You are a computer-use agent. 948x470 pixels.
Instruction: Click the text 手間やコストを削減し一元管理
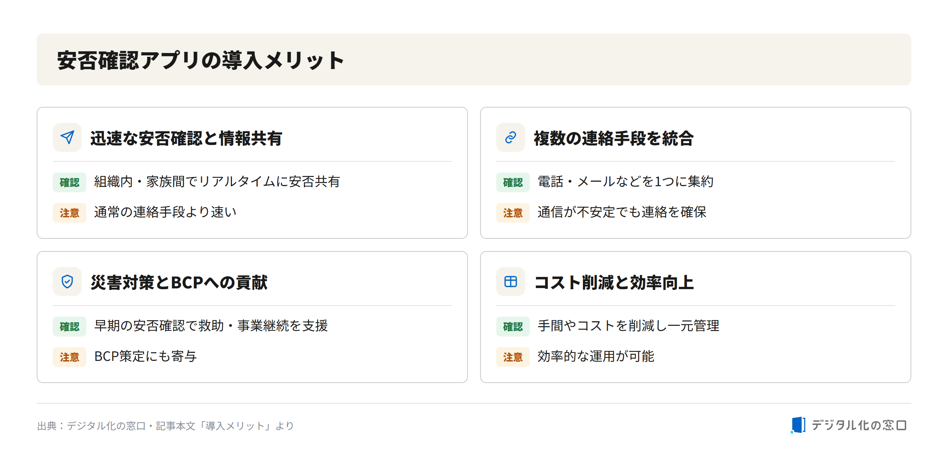pos(628,326)
